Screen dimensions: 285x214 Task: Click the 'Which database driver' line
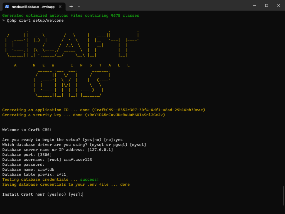[x=74, y=145]
